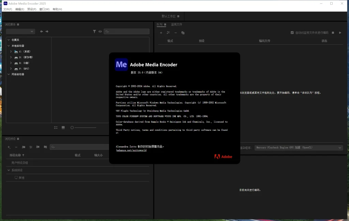Open preset settings icon in preset browser

[x=31, y=147]
